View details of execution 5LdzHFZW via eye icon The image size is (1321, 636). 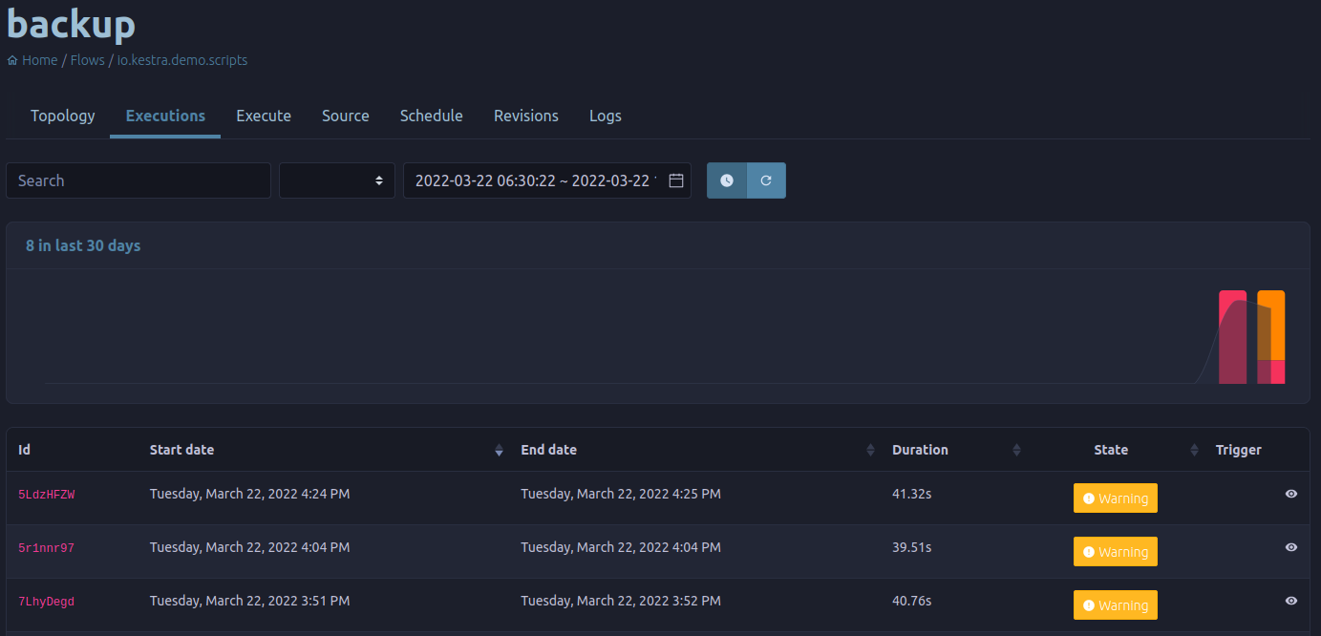[x=1291, y=494]
